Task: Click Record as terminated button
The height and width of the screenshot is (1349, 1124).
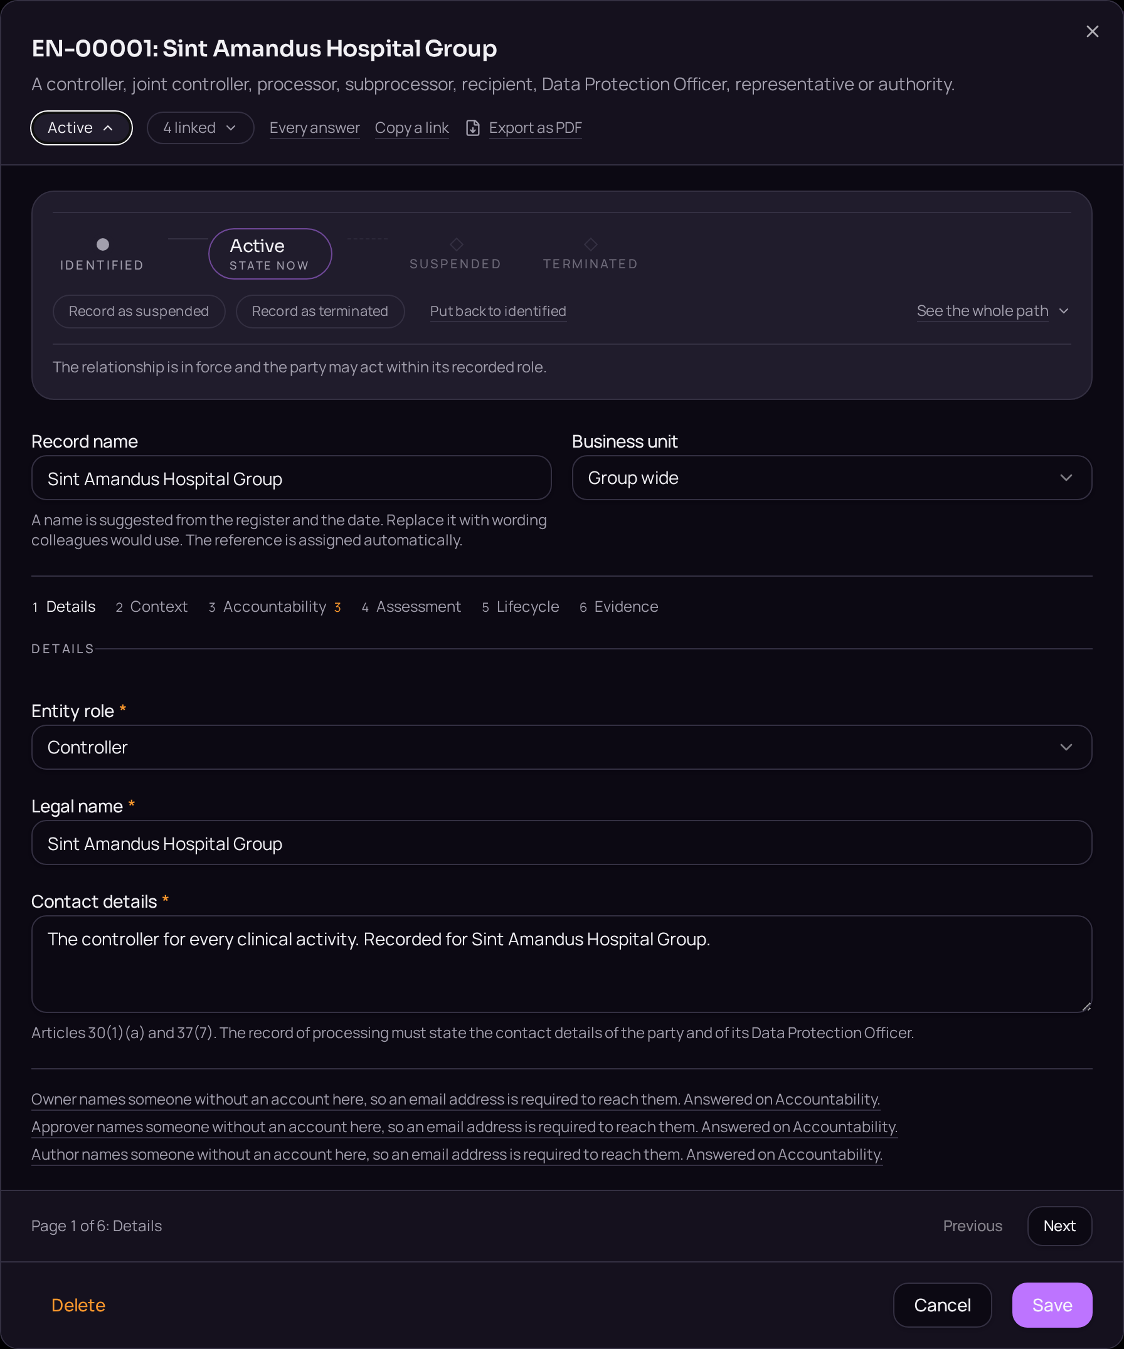Action: pos(320,312)
